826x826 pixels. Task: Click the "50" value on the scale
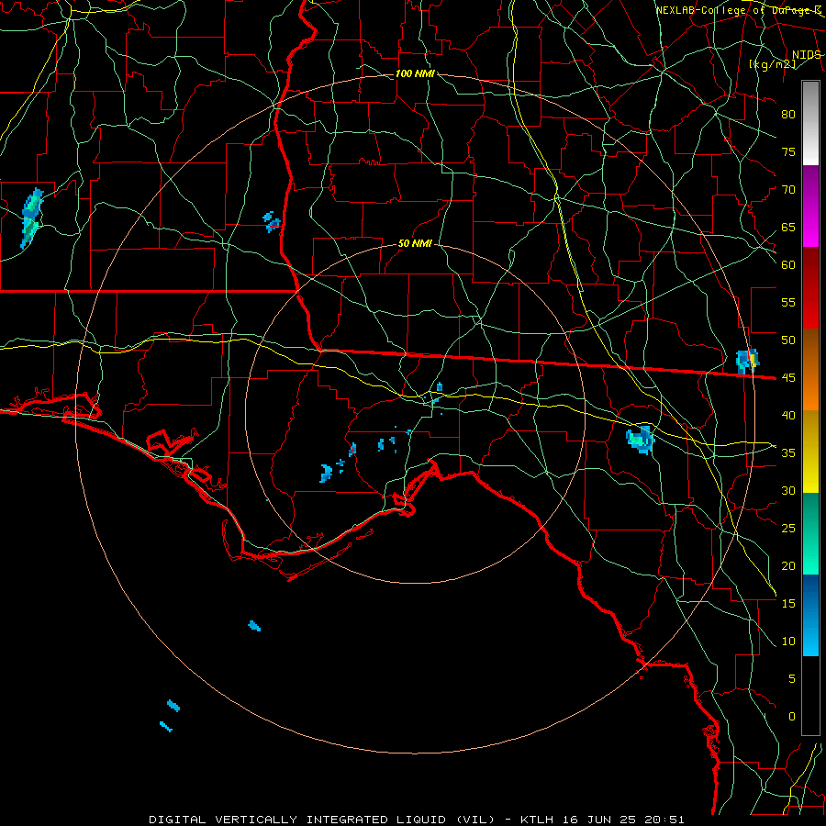pyautogui.click(x=788, y=340)
